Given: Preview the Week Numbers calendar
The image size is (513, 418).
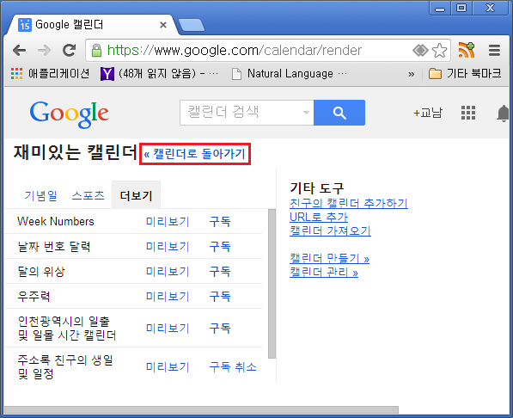Looking at the screenshot, I should (168, 222).
